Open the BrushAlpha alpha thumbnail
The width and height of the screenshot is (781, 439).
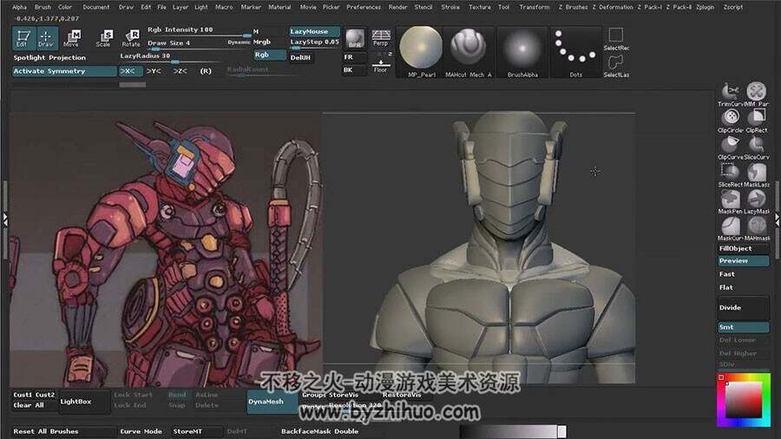(522, 52)
